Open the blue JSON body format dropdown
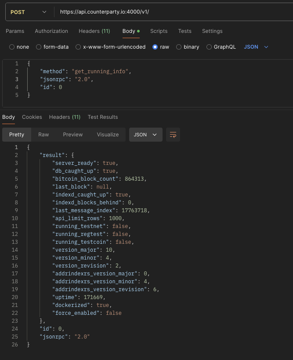 256,47
